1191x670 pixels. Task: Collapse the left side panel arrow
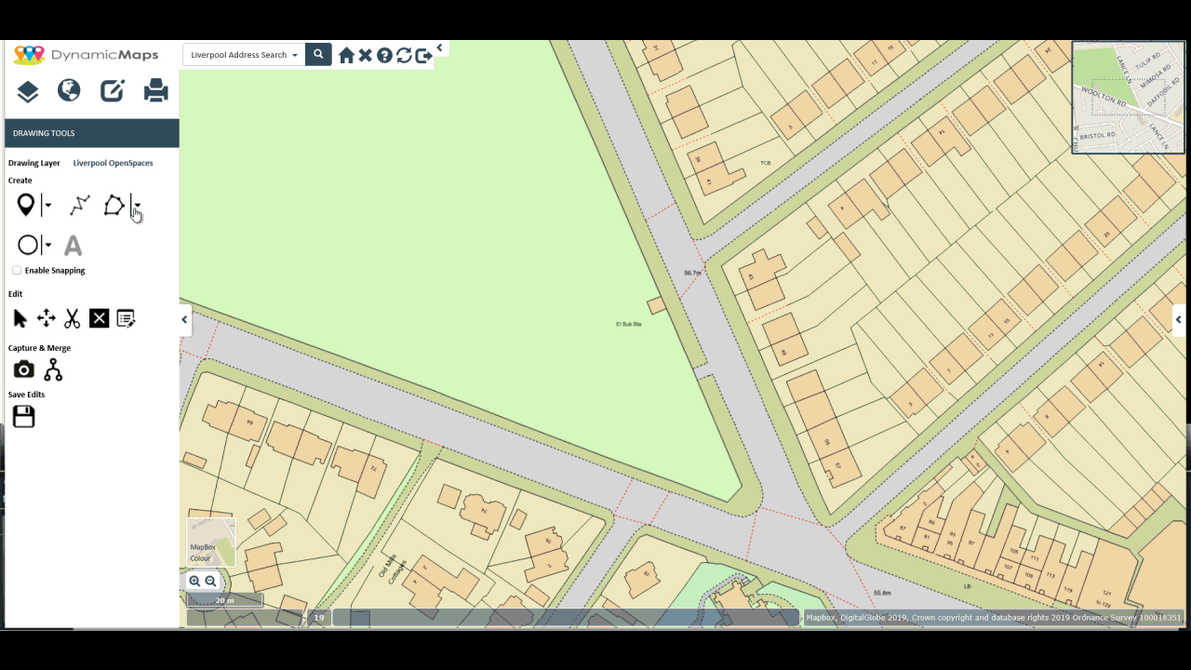(x=184, y=319)
